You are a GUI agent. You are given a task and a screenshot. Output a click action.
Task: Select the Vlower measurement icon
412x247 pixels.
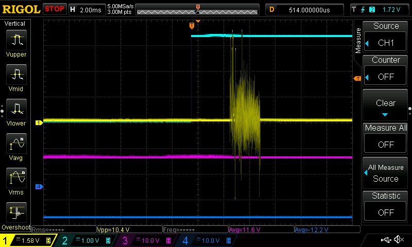coord(16,109)
